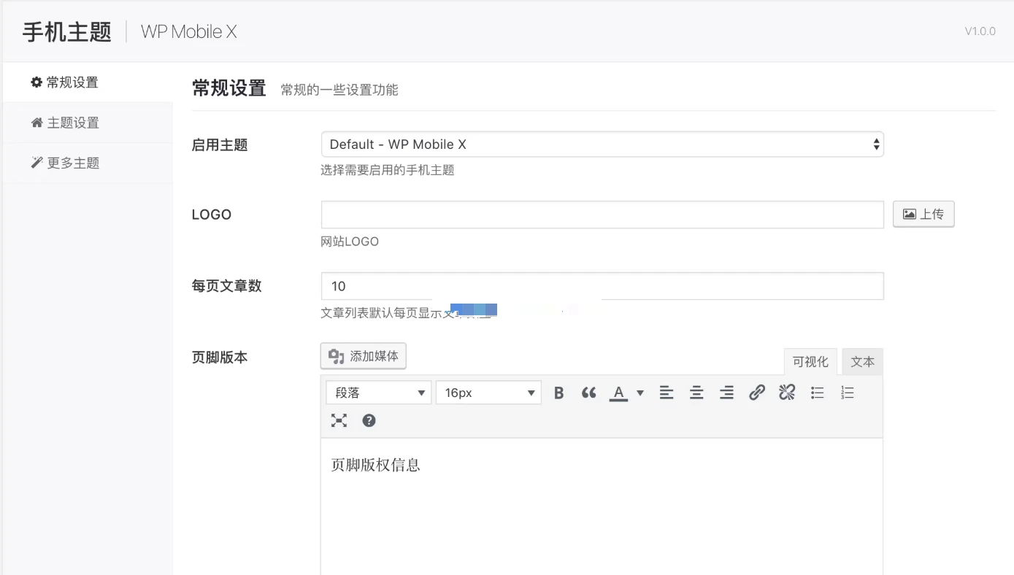Switch to the 可视化 visual tab
This screenshot has height=575, width=1014.
tap(810, 362)
